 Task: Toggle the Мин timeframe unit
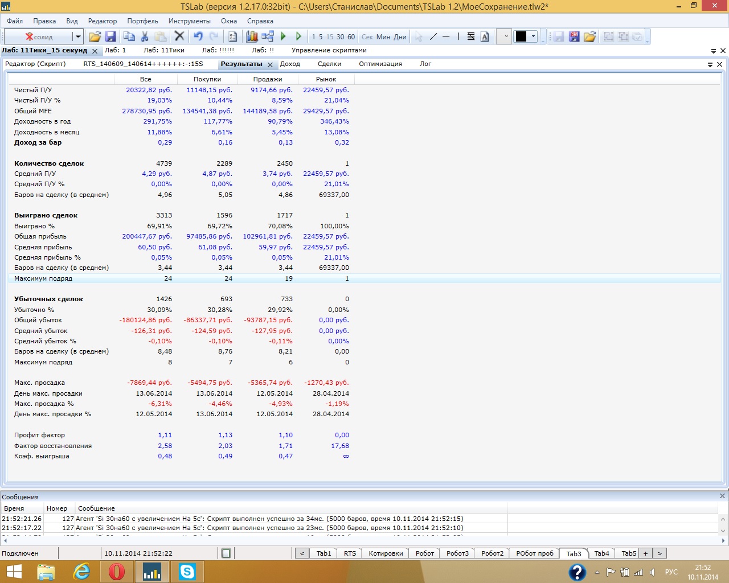[383, 37]
